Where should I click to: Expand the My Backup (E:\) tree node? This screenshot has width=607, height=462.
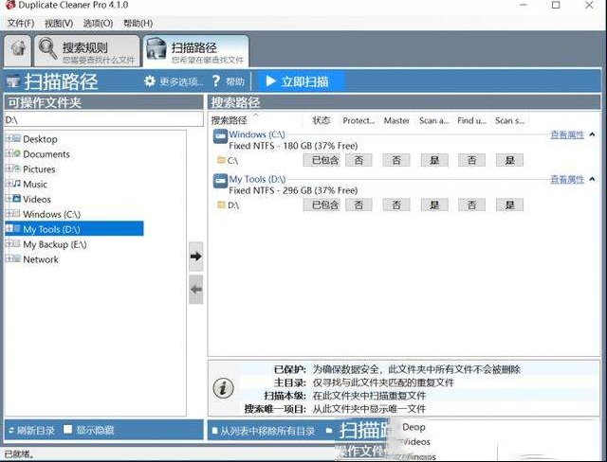coord(9,243)
